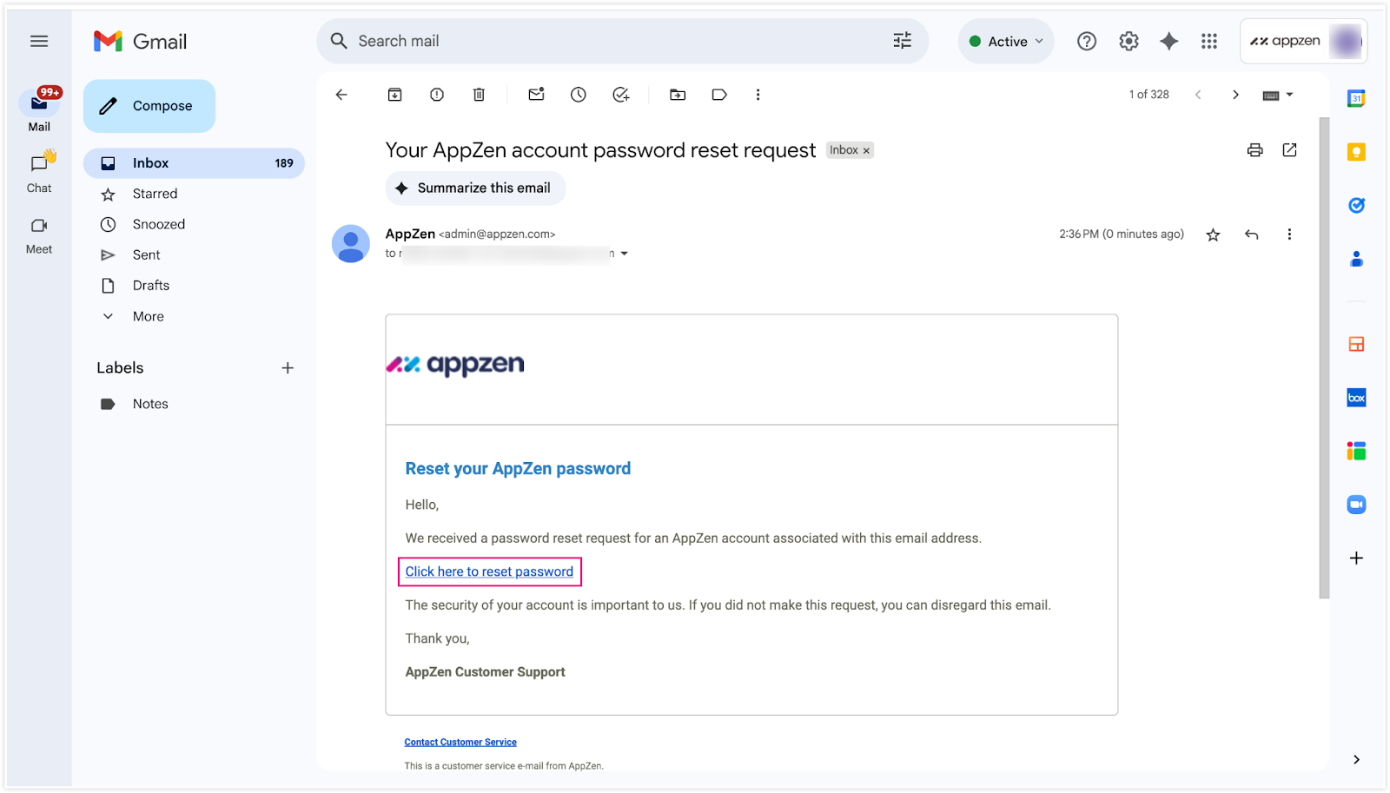Snooze this email using the clock icon
The width and height of the screenshot is (1390, 793).
pyautogui.click(x=579, y=95)
